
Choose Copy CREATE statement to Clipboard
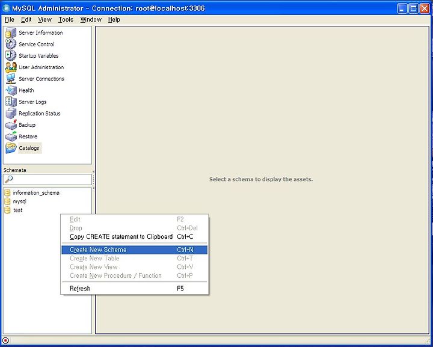(135, 237)
